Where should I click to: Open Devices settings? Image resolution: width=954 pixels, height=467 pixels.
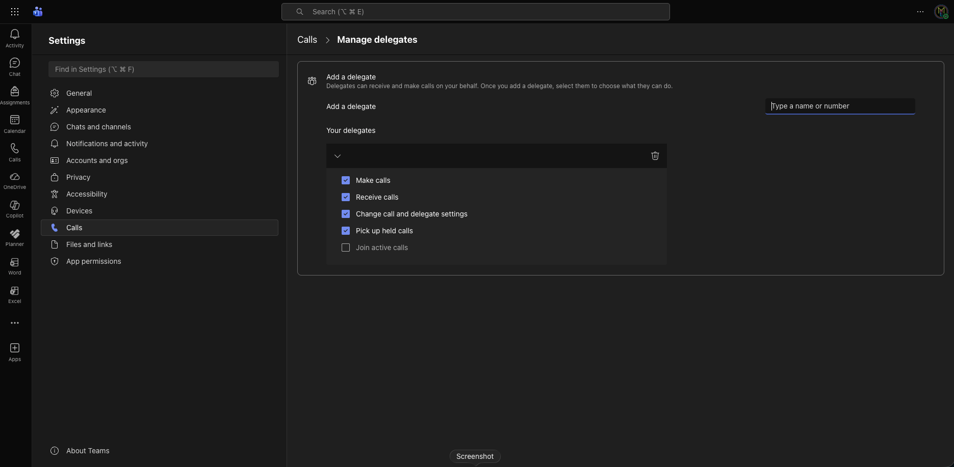[x=160, y=211]
